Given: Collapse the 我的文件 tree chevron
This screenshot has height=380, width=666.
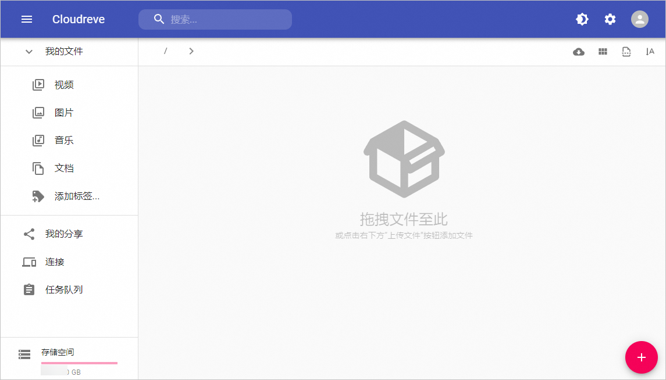Looking at the screenshot, I should (x=29, y=52).
